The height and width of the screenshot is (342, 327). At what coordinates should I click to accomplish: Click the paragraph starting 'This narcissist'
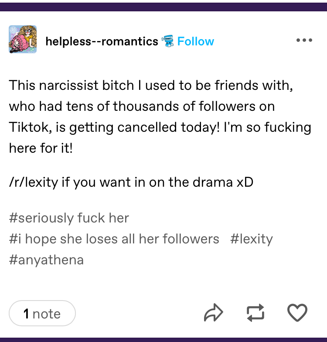click(x=160, y=116)
